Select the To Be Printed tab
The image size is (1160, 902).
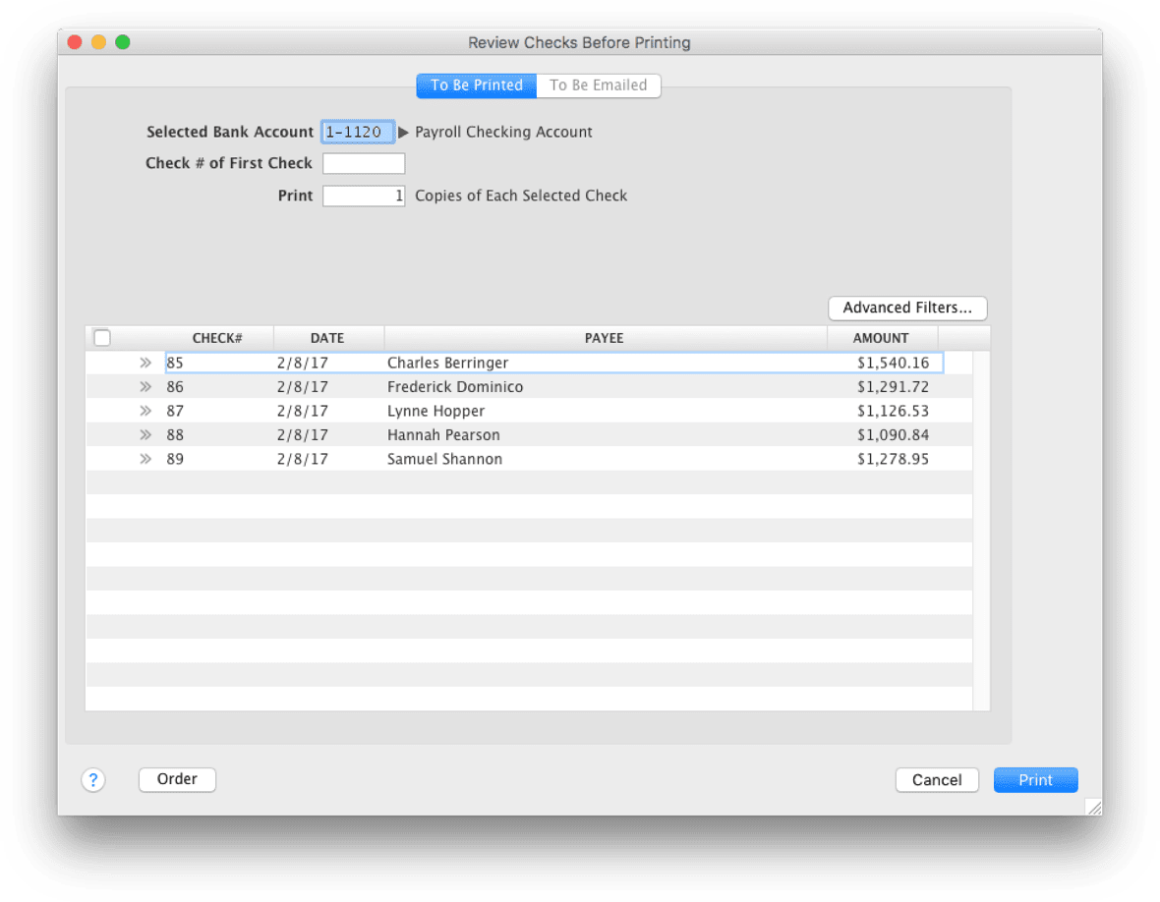pyautogui.click(x=476, y=85)
